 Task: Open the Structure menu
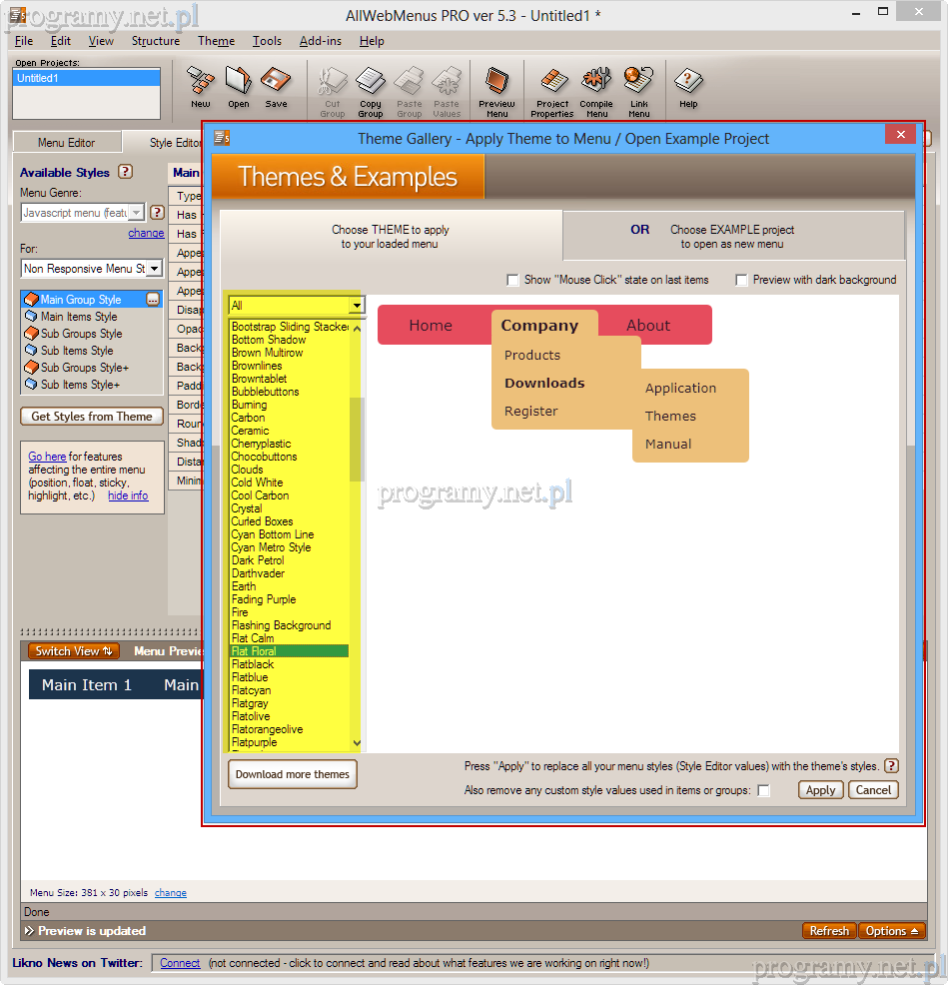(x=156, y=41)
